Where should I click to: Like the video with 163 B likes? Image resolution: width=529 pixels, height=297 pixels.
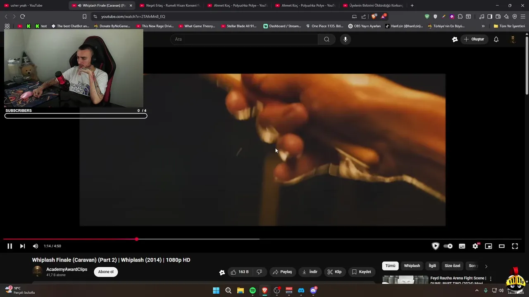pos(240,272)
